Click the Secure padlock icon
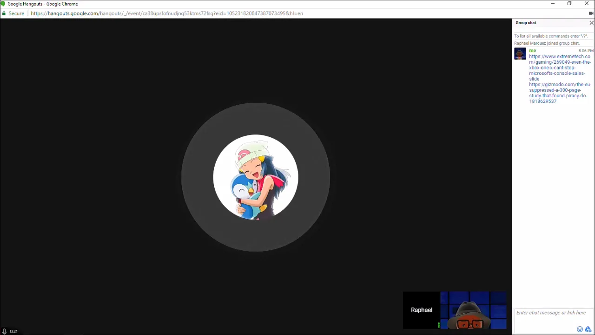Image resolution: width=595 pixels, height=335 pixels. 4,13
